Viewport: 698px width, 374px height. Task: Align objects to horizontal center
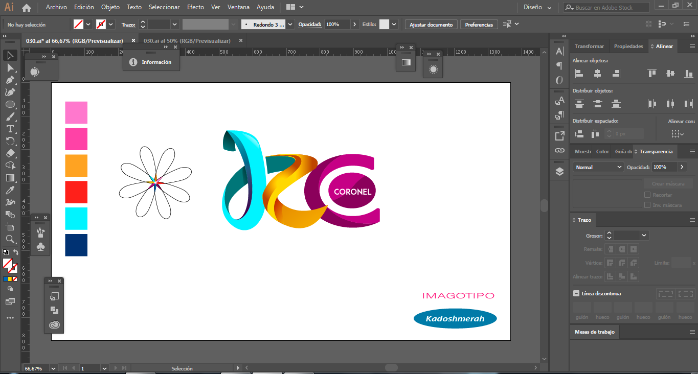click(597, 73)
